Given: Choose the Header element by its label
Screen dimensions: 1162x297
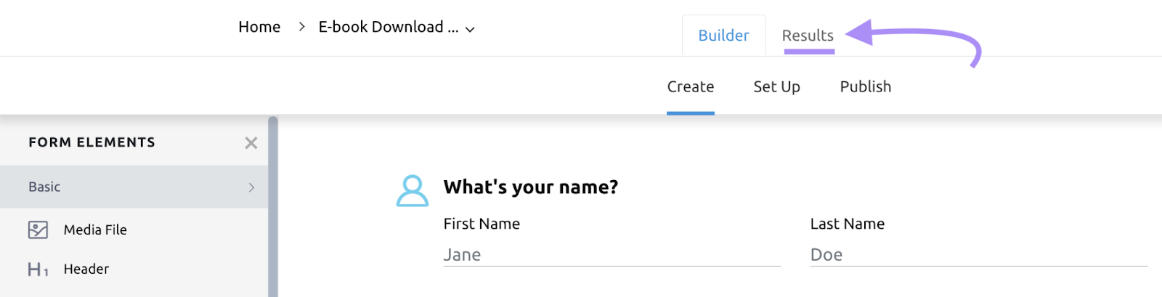Looking at the screenshot, I should [x=86, y=269].
